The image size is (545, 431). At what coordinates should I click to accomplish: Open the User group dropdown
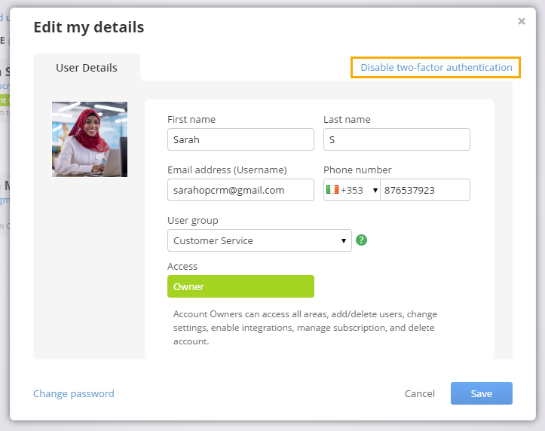click(259, 240)
